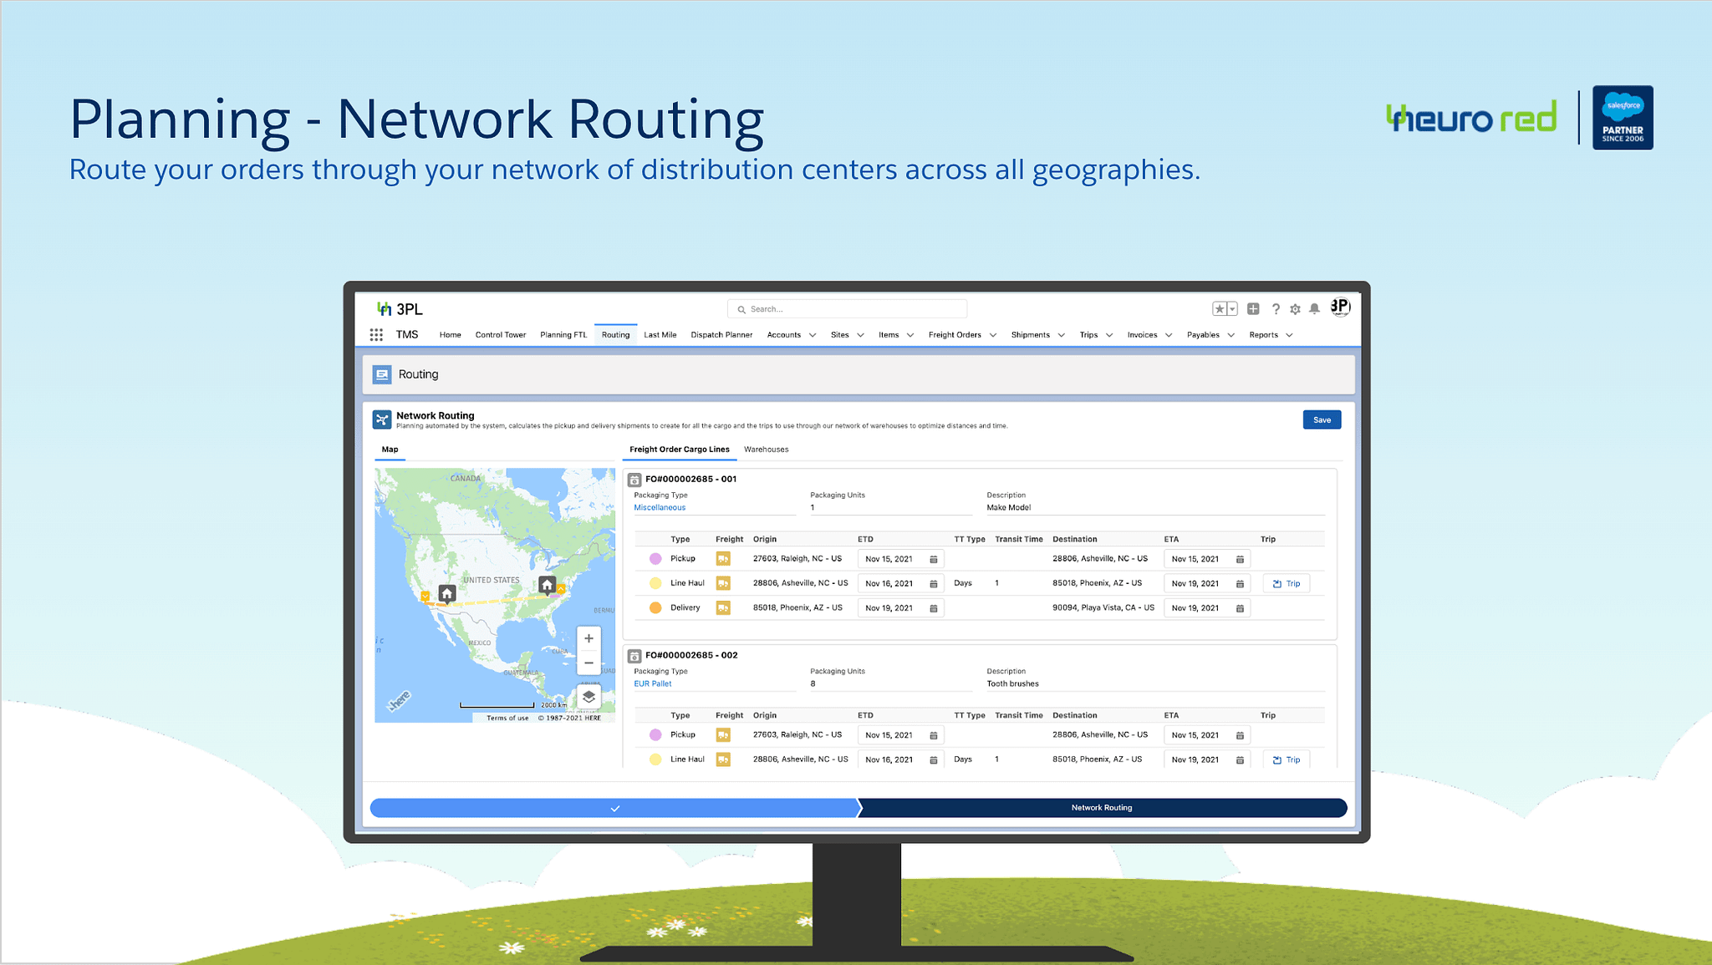Open the user profile avatar
The height and width of the screenshot is (965, 1712).
pyautogui.click(x=1340, y=307)
